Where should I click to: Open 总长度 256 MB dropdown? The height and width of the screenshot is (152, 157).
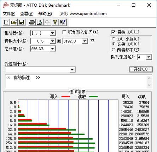[52, 49]
